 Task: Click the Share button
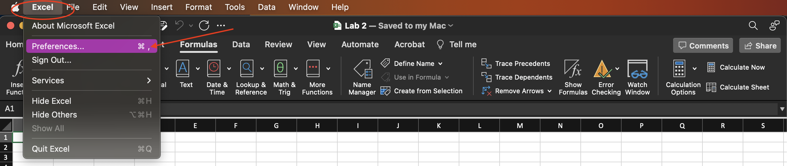tap(760, 46)
